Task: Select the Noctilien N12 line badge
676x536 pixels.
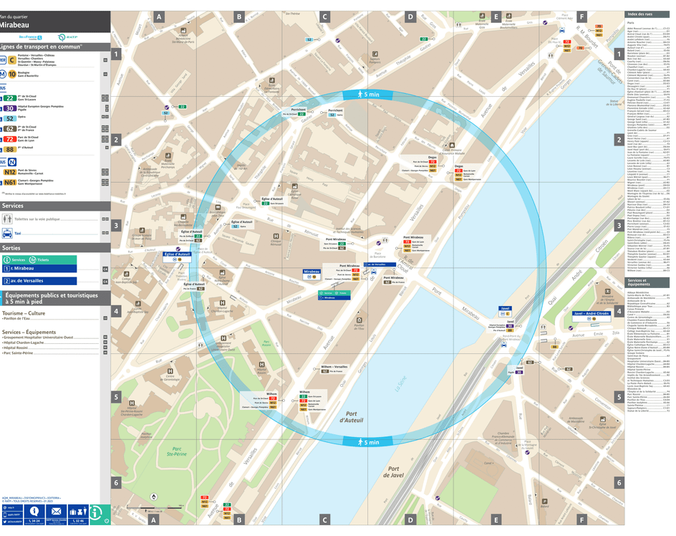Action: pos(9,171)
